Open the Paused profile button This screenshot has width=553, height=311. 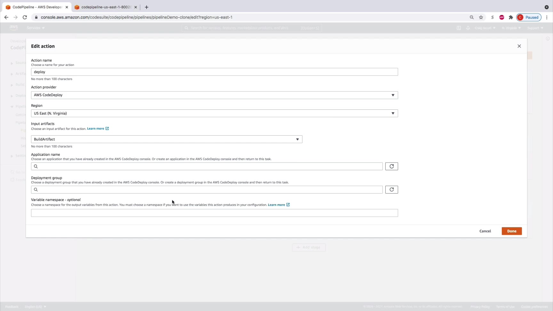529,17
